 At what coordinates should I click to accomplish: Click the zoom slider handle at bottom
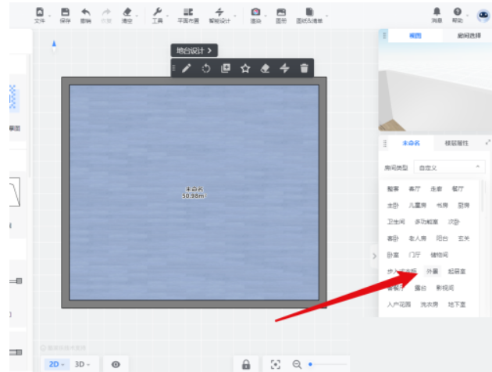coord(310,364)
